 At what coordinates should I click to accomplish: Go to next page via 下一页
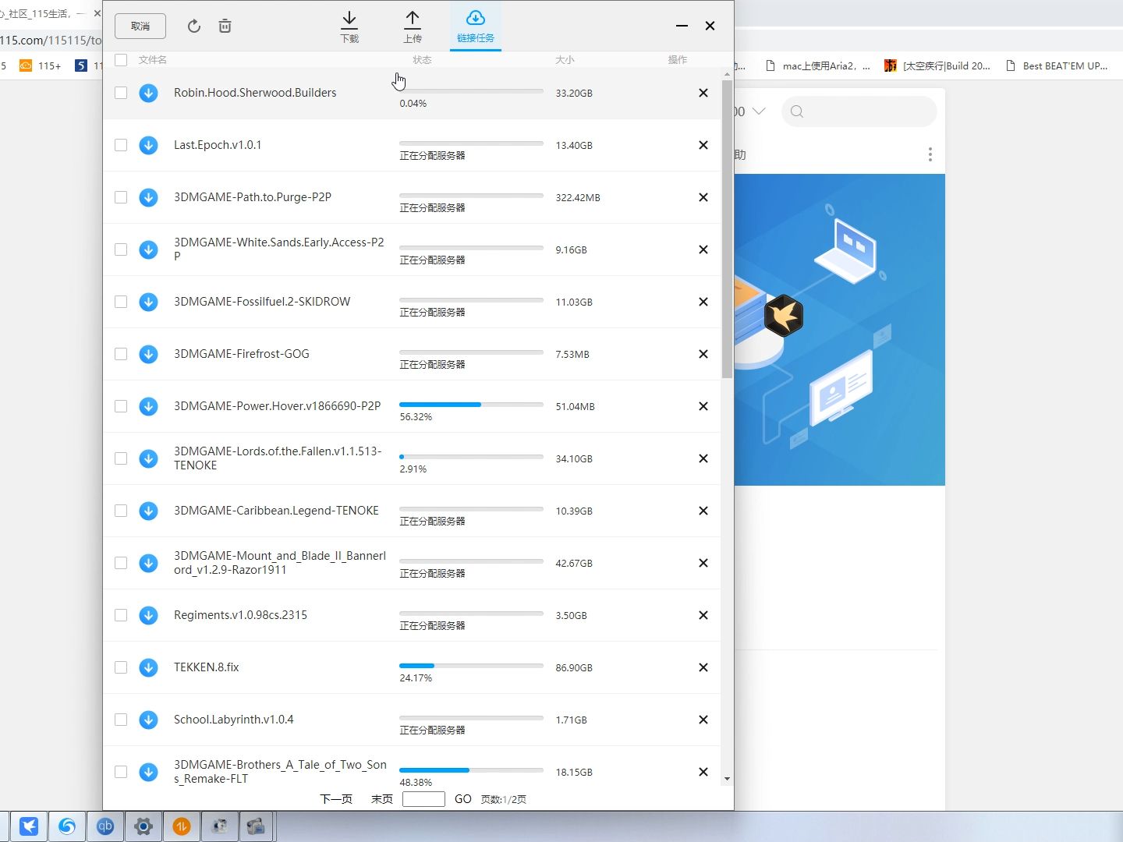pos(336,799)
